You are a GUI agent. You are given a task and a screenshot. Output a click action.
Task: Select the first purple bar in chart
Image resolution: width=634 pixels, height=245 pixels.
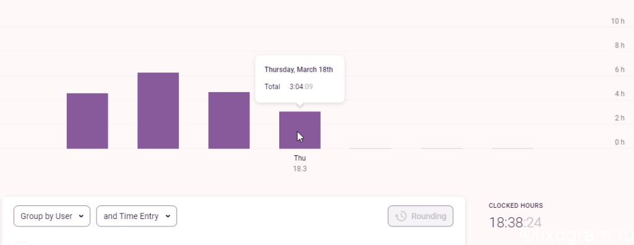tap(87, 121)
